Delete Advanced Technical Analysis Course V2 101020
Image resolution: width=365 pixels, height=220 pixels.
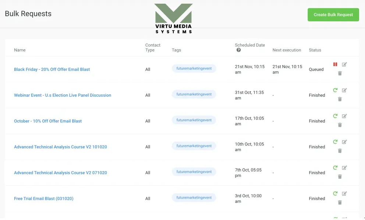(x=340, y=151)
